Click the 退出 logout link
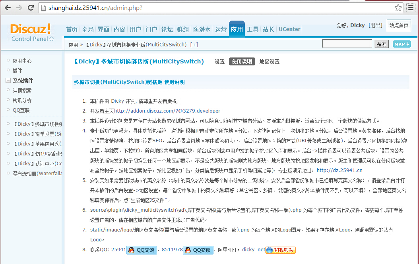Screen dimensions: 419x264 point(375,25)
